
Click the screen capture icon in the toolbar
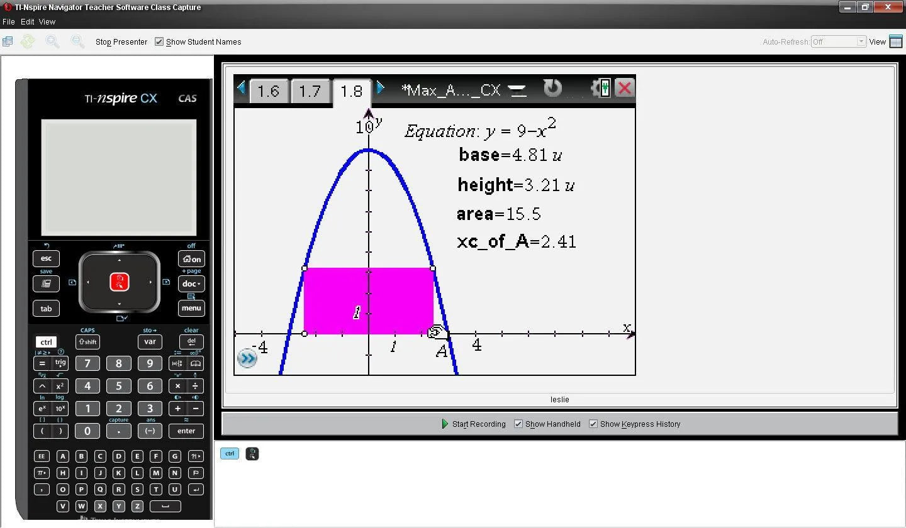click(8, 41)
